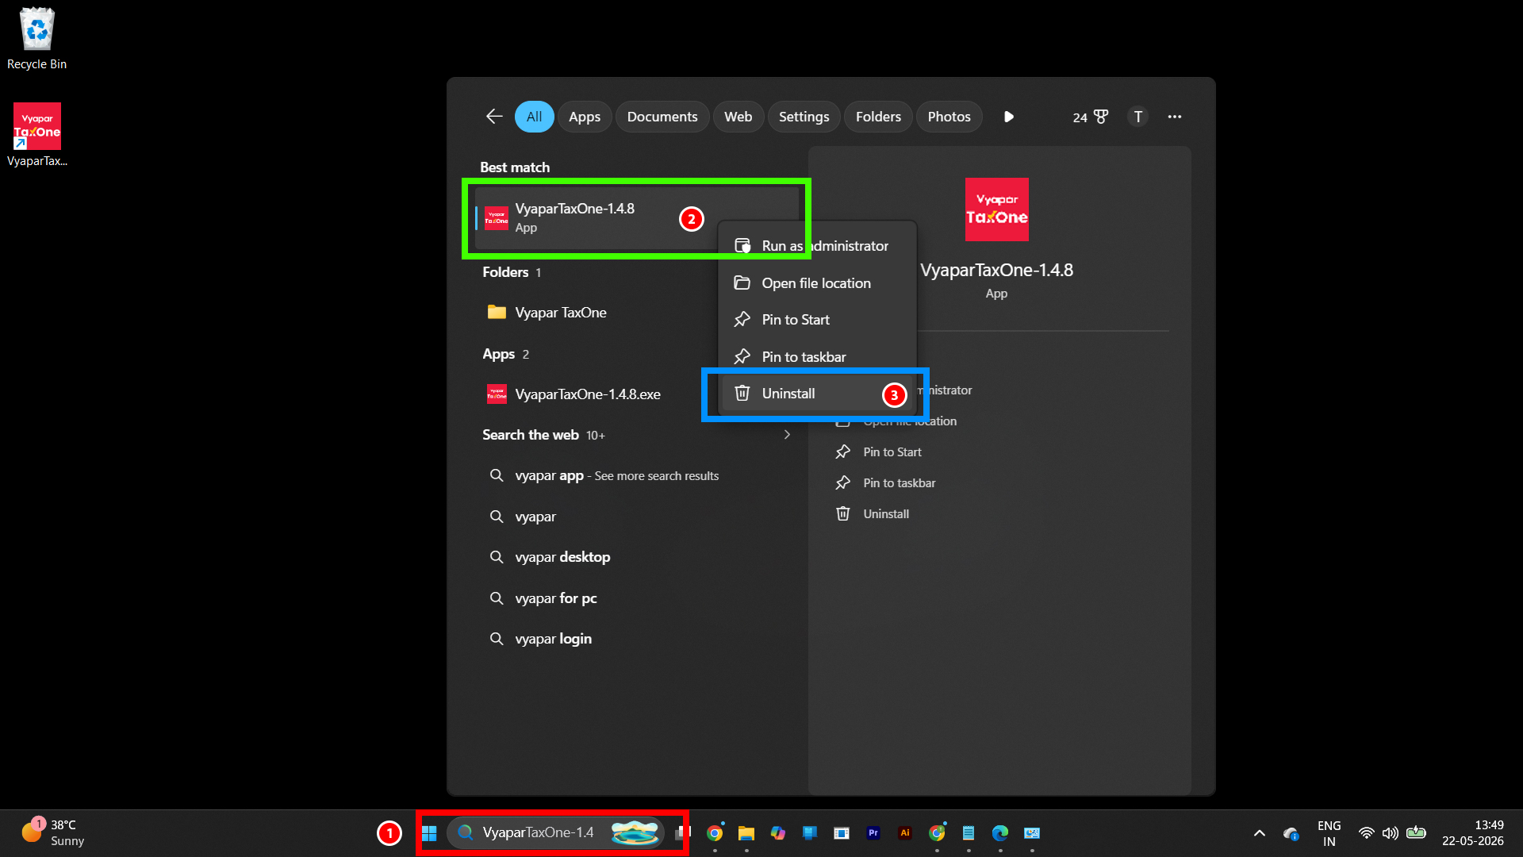Switch to the Web filter tab
The image size is (1523, 857).
738,117
